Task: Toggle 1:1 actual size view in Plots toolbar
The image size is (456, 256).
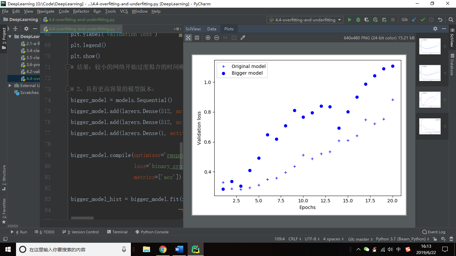Action: pos(225,38)
